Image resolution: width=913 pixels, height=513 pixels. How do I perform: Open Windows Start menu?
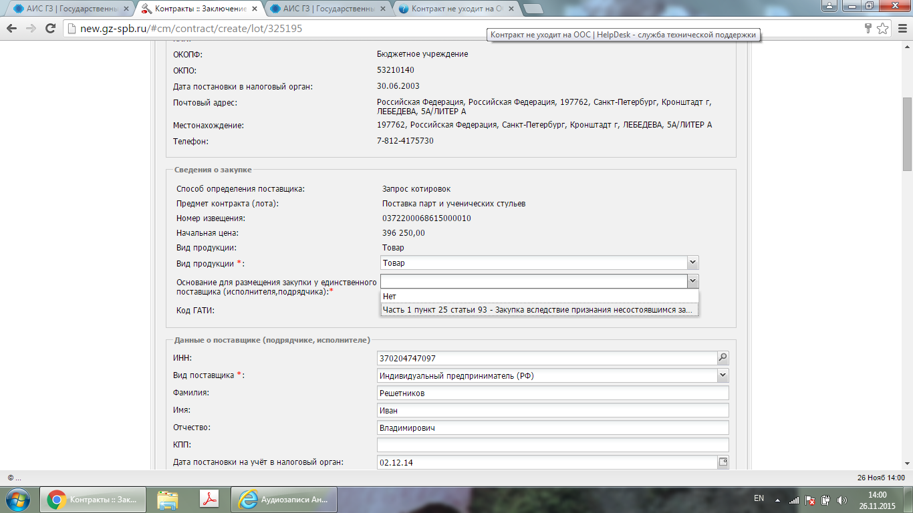point(17,500)
